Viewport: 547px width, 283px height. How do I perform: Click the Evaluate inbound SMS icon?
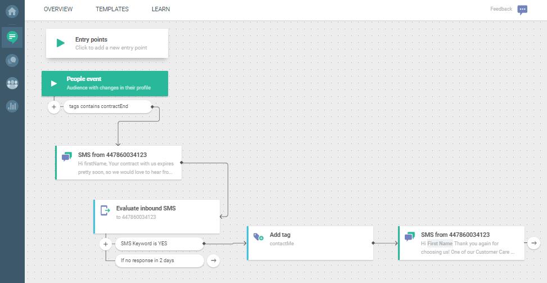click(105, 210)
